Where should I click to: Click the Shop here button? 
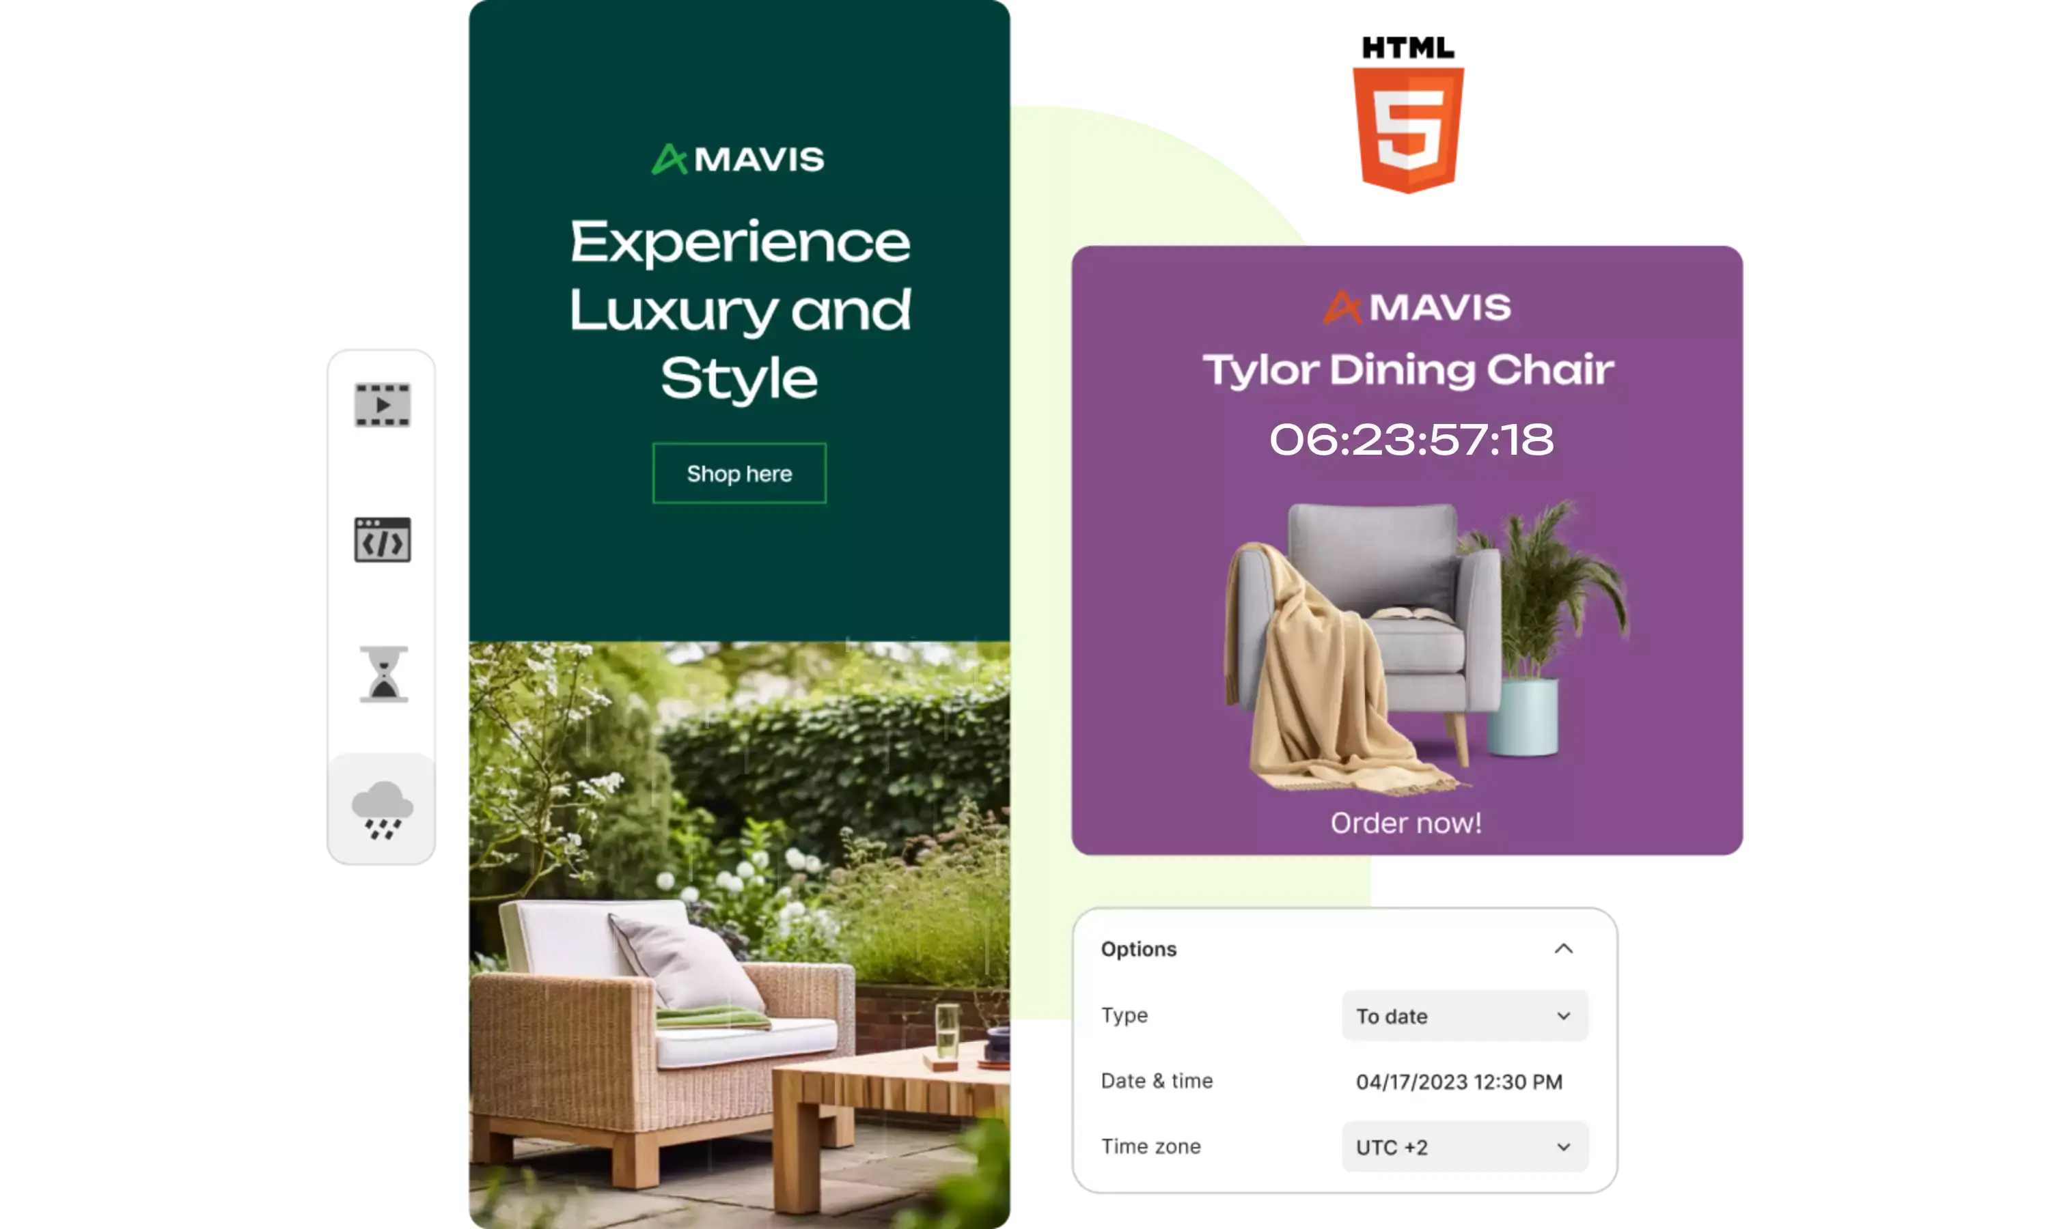(x=738, y=472)
